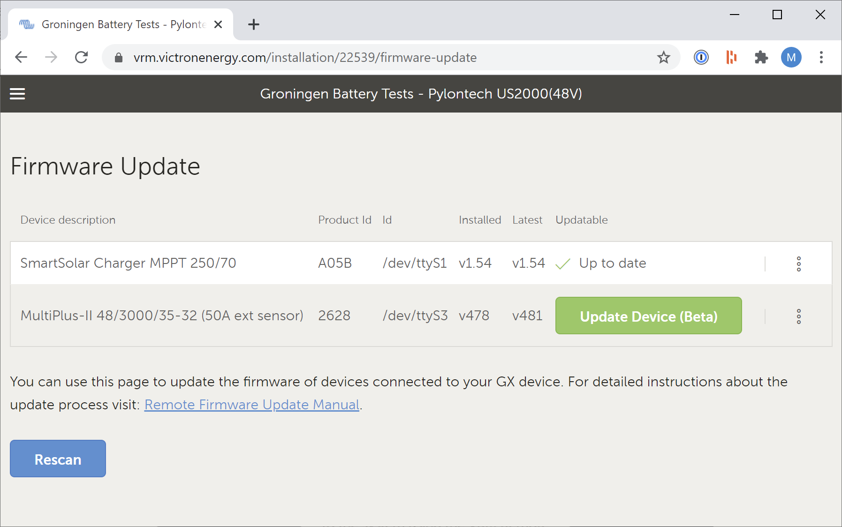Open options menu for SmartSolar Charger row
Image resolution: width=842 pixels, height=527 pixels.
click(798, 263)
